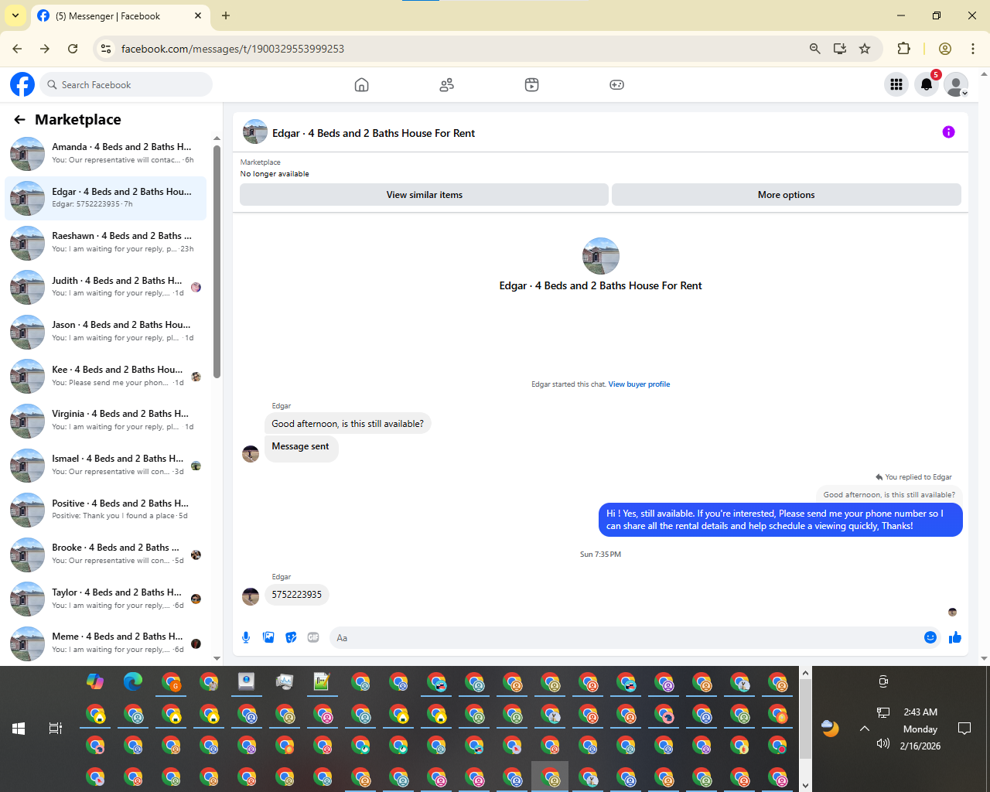Open the account profile menu

957,85
